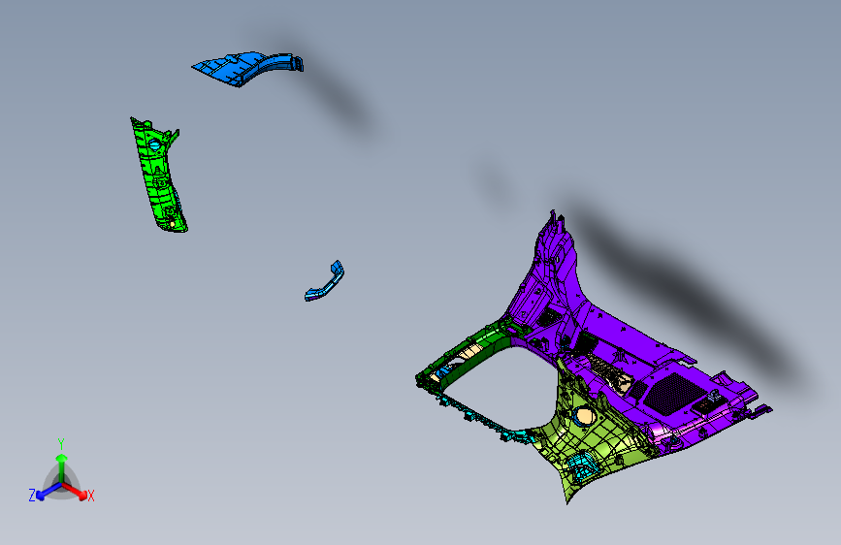Click the red X axis arrow of triad
The width and height of the screenshot is (841, 545).
tap(76, 491)
